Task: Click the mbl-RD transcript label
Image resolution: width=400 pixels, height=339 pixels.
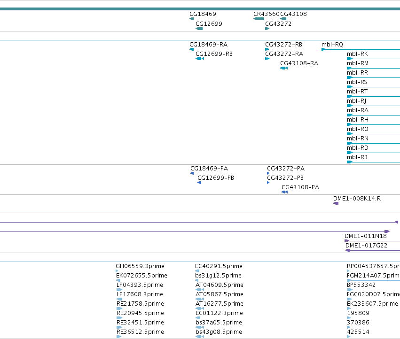Action: coord(358,148)
